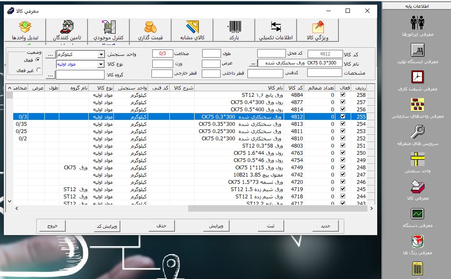Open the ويژگي كالا product features tool
The image size is (451, 279).
click(x=317, y=30)
